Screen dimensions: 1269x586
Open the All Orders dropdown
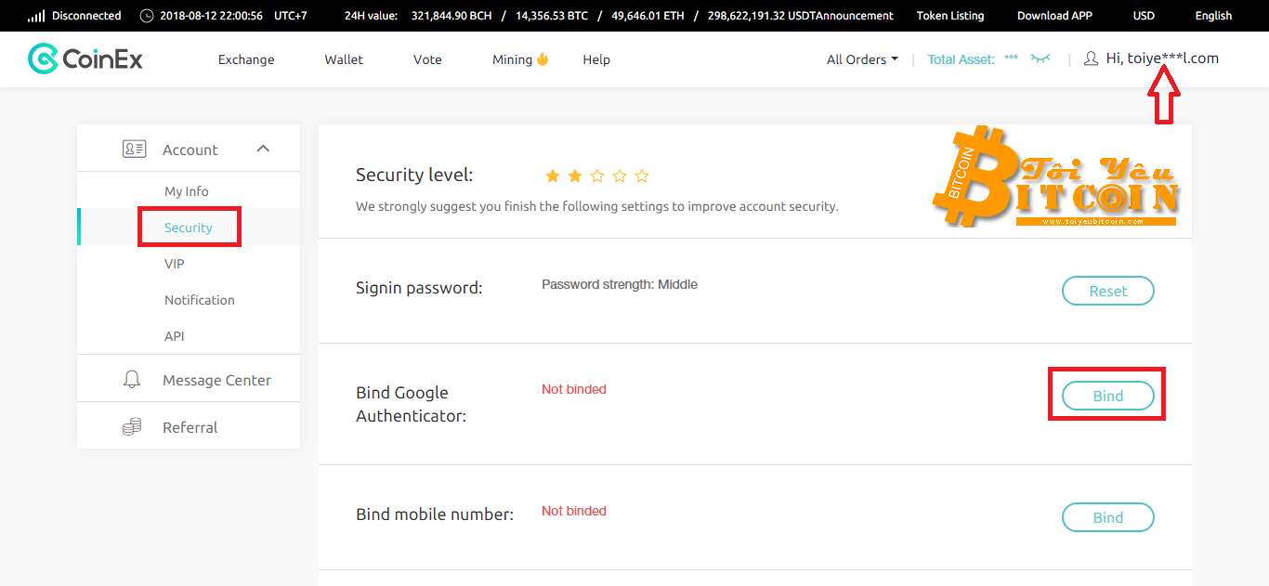click(x=862, y=59)
